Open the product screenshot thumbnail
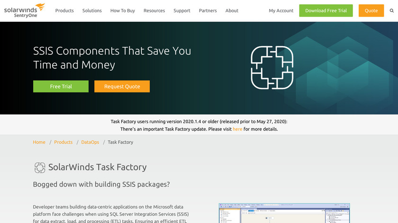 [284, 213]
